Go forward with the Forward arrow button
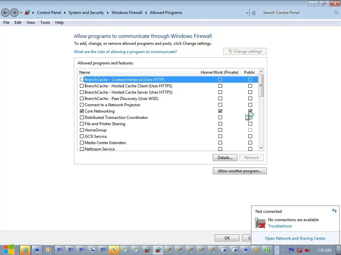341x255 pixels. [x=14, y=13]
